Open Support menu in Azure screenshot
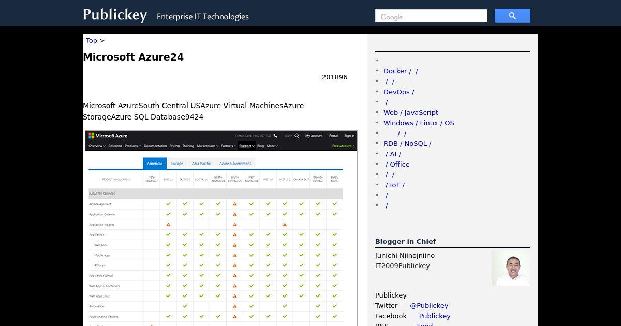The height and width of the screenshot is (326, 621). (x=246, y=146)
